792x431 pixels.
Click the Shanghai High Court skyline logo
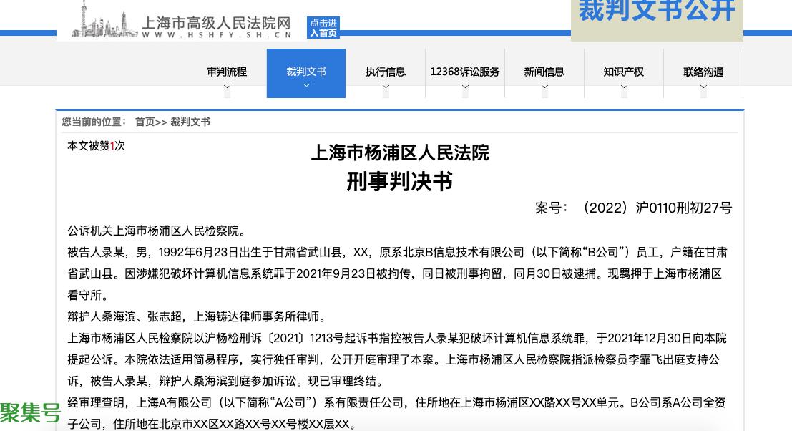click(x=104, y=21)
